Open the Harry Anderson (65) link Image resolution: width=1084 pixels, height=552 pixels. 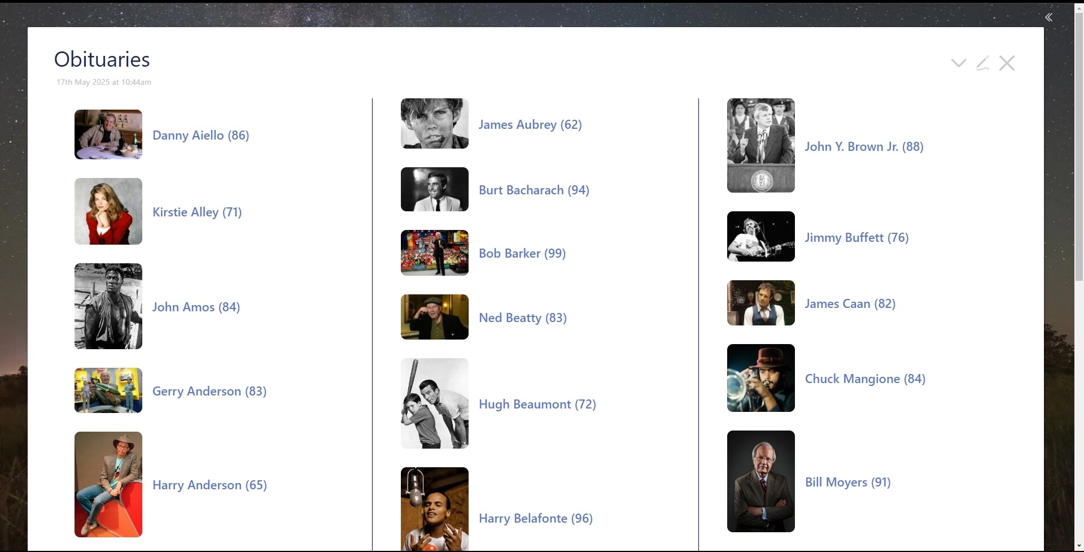tap(209, 485)
